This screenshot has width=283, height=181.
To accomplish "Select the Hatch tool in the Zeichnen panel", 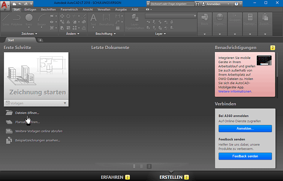I will point(52,28).
